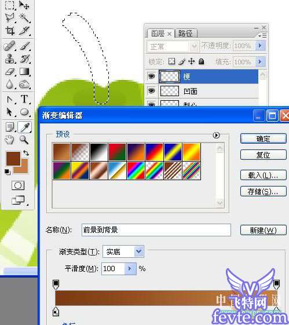Activate the Type (T) tool
This screenshot has width=289, height=325.
[x=24, y=99]
